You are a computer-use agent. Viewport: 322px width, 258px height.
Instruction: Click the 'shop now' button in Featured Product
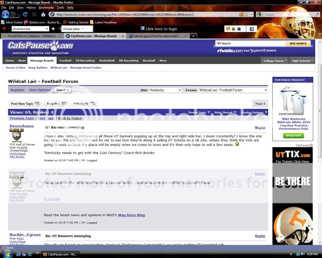point(293,135)
